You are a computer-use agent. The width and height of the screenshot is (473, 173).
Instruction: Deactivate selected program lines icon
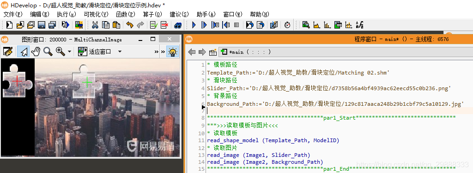pyautogui.click(x=164, y=25)
